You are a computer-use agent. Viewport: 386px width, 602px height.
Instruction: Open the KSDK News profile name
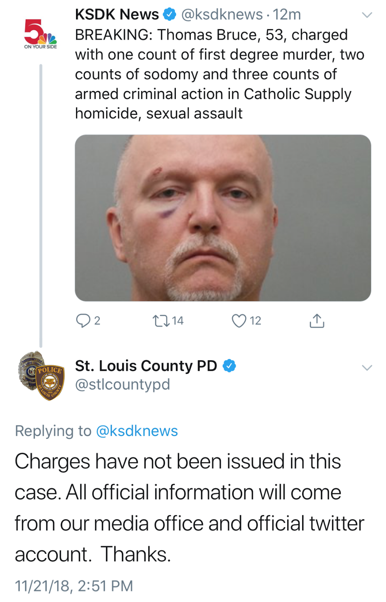(117, 15)
